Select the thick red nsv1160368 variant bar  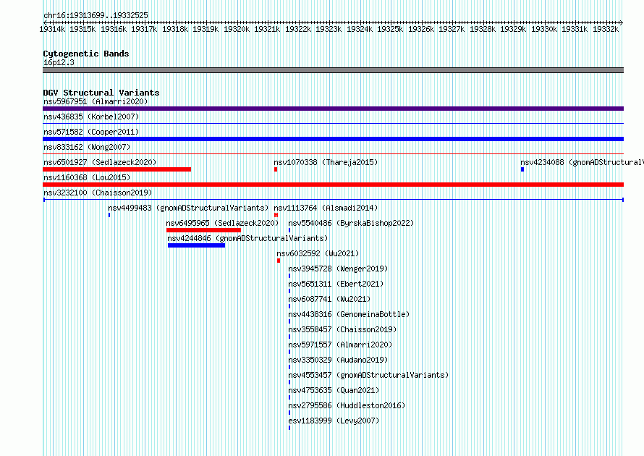click(333, 185)
